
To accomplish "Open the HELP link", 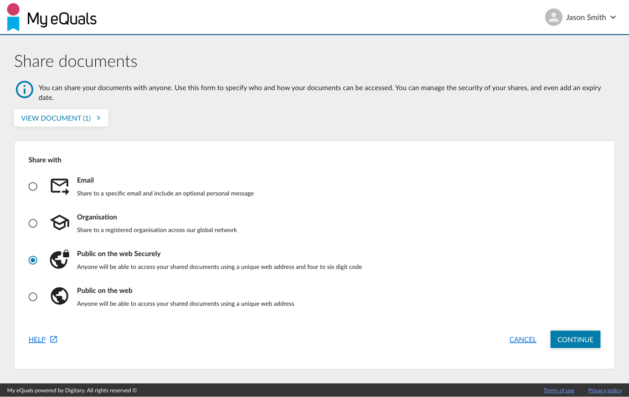I will tap(37, 340).
